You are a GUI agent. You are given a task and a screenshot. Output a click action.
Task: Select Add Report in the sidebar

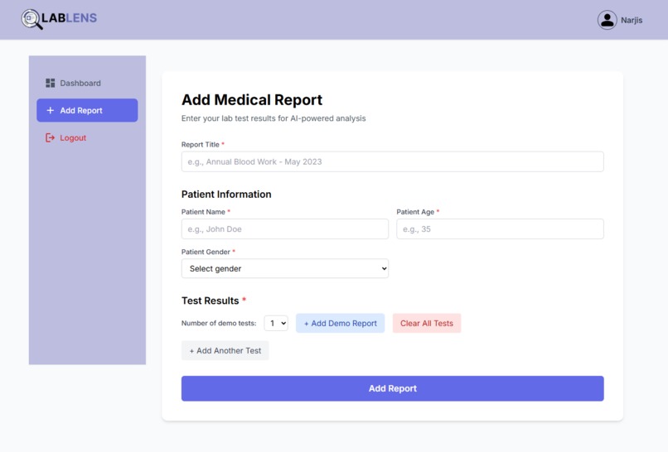pos(87,110)
